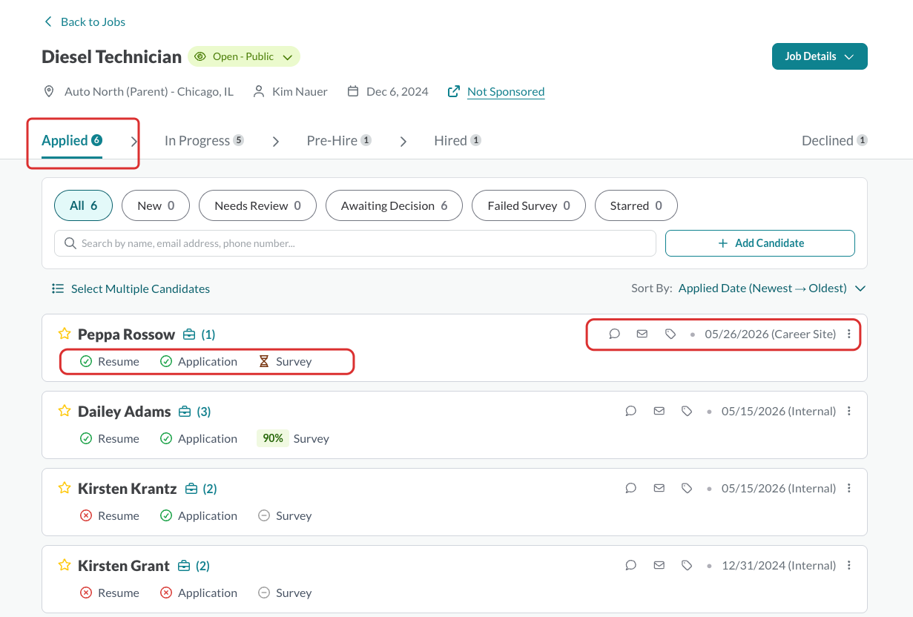913x617 pixels.
Task: Click email icon for Dailey Adams
Action: click(x=659, y=411)
